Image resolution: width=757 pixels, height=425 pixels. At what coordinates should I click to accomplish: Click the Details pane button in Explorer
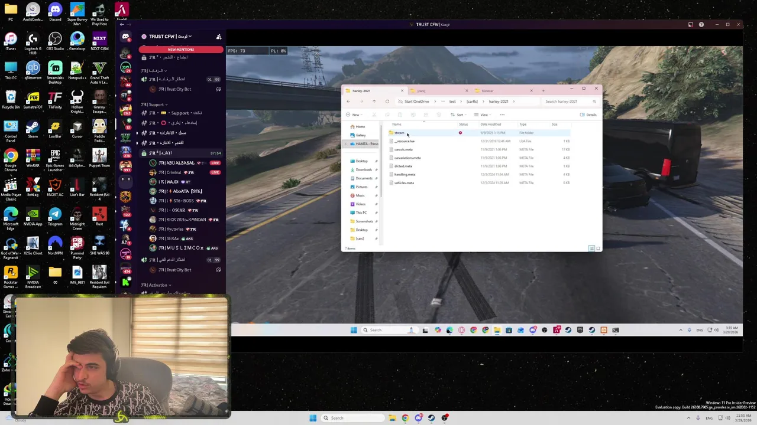point(588,115)
